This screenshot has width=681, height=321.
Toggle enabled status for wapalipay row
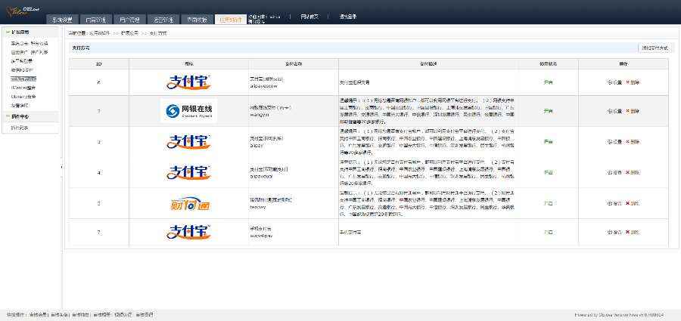tap(548, 233)
